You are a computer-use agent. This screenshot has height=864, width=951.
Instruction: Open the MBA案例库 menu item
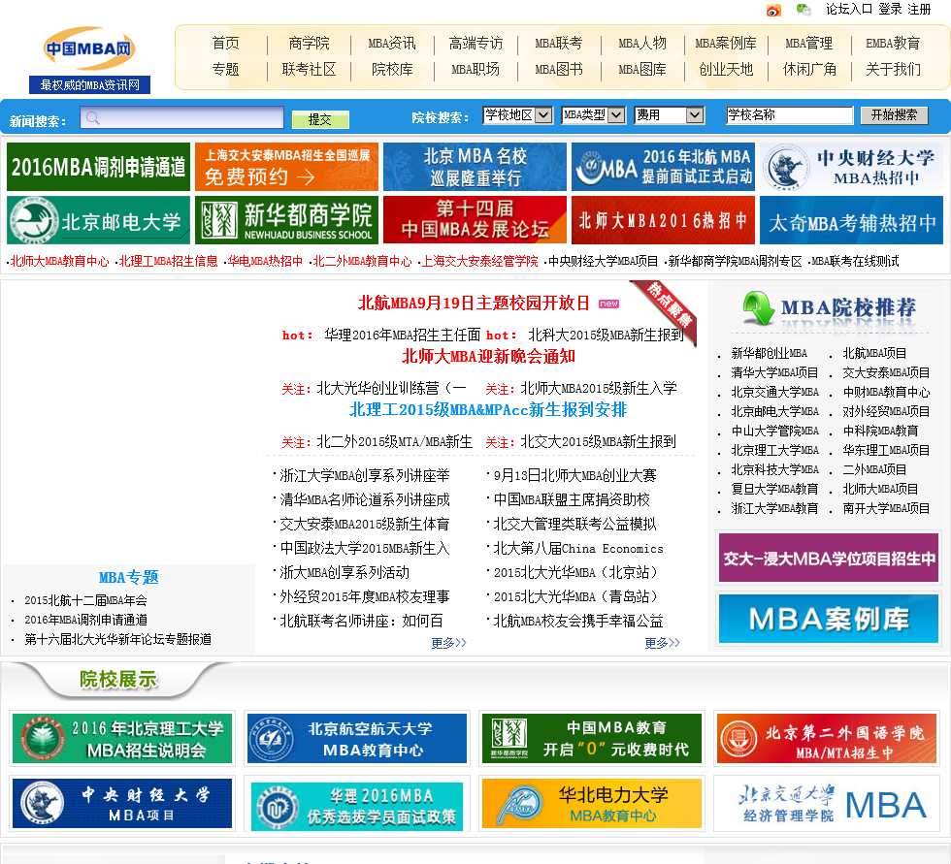(726, 43)
